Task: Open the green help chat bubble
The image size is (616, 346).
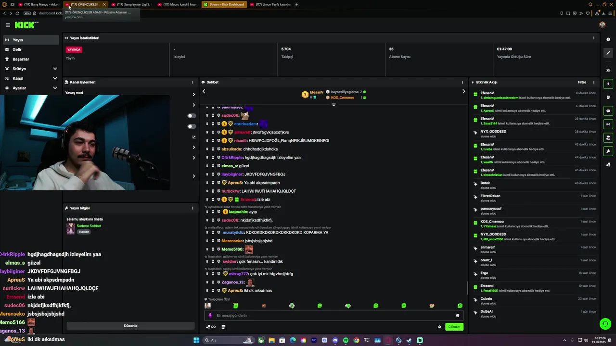Action: 605,324
